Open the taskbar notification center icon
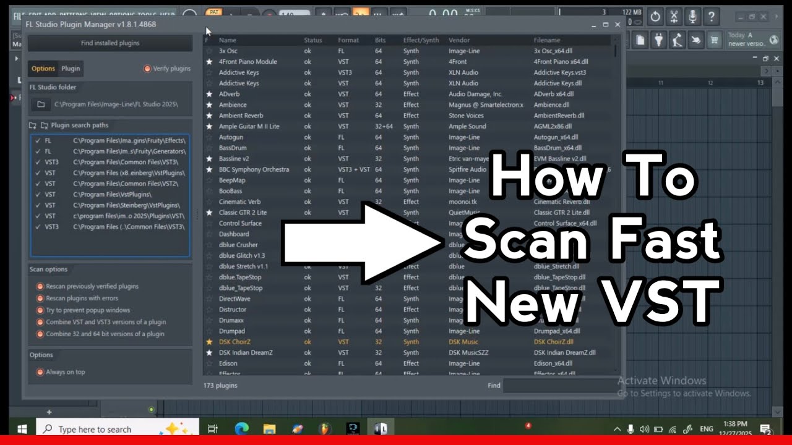792x445 pixels. point(765,429)
